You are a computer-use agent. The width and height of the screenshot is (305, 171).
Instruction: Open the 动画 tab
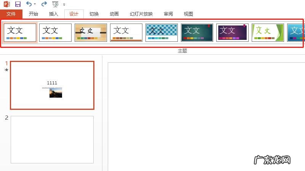[x=114, y=14]
